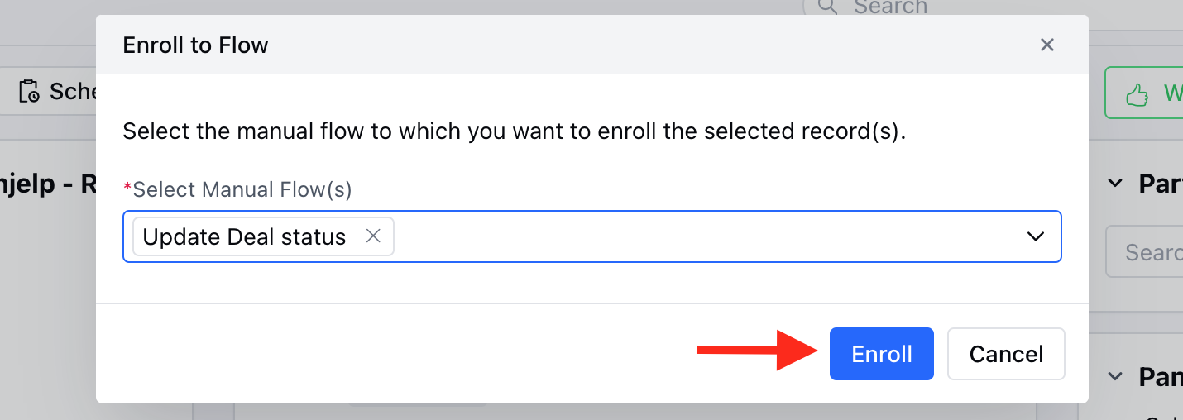
Task: Click the Enroll button
Action: (882, 354)
